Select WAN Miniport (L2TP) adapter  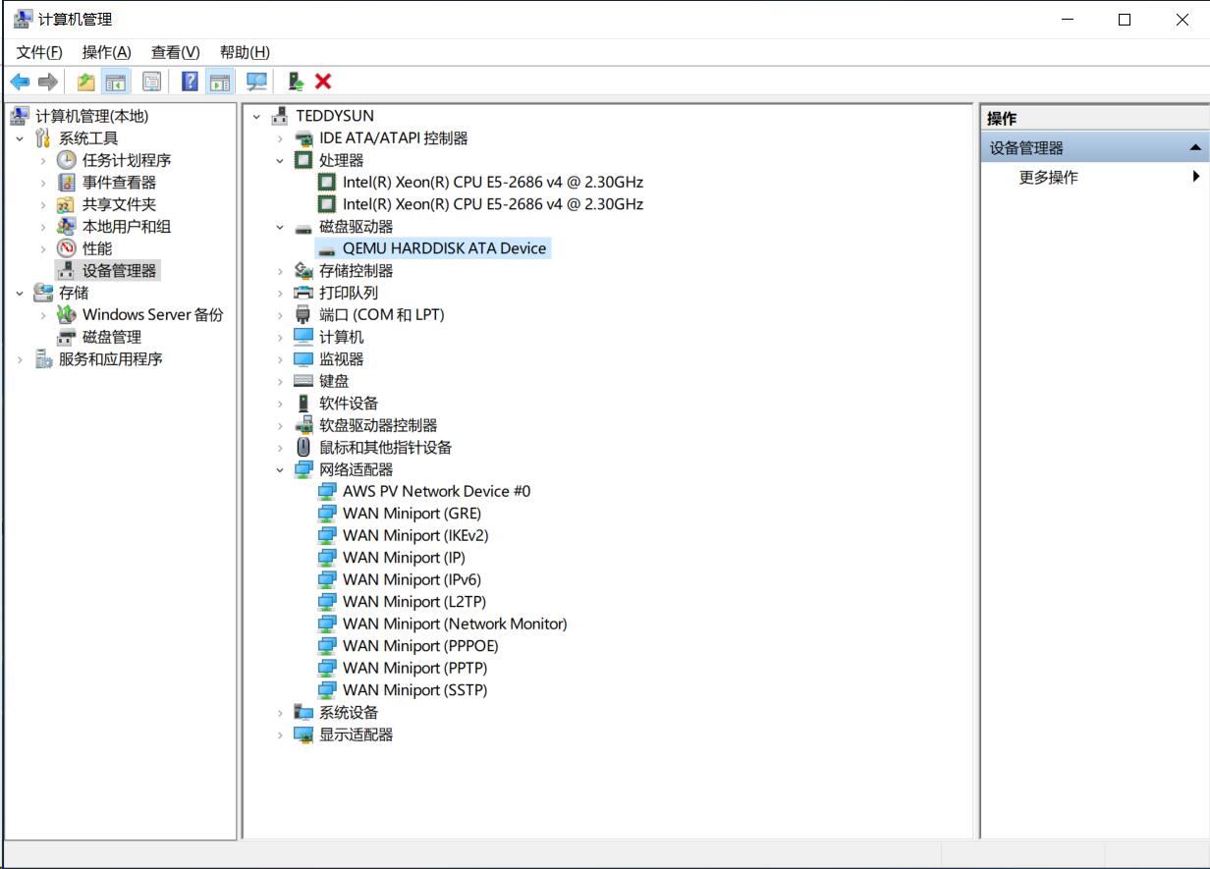pos(414,602)
